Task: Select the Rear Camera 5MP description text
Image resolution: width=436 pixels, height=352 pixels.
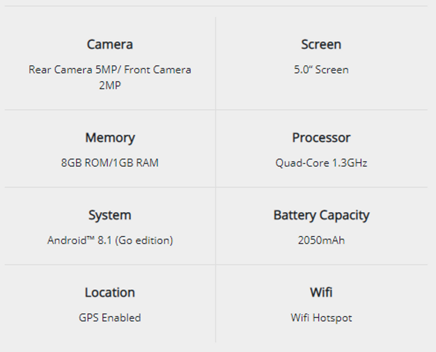Action: pyautogui.click(x=110, y=77)
